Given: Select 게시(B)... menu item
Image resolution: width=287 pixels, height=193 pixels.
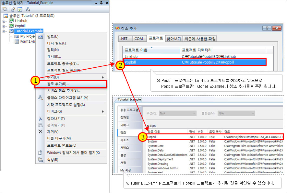Looking at the screenshot, I should tap(71, 56).
